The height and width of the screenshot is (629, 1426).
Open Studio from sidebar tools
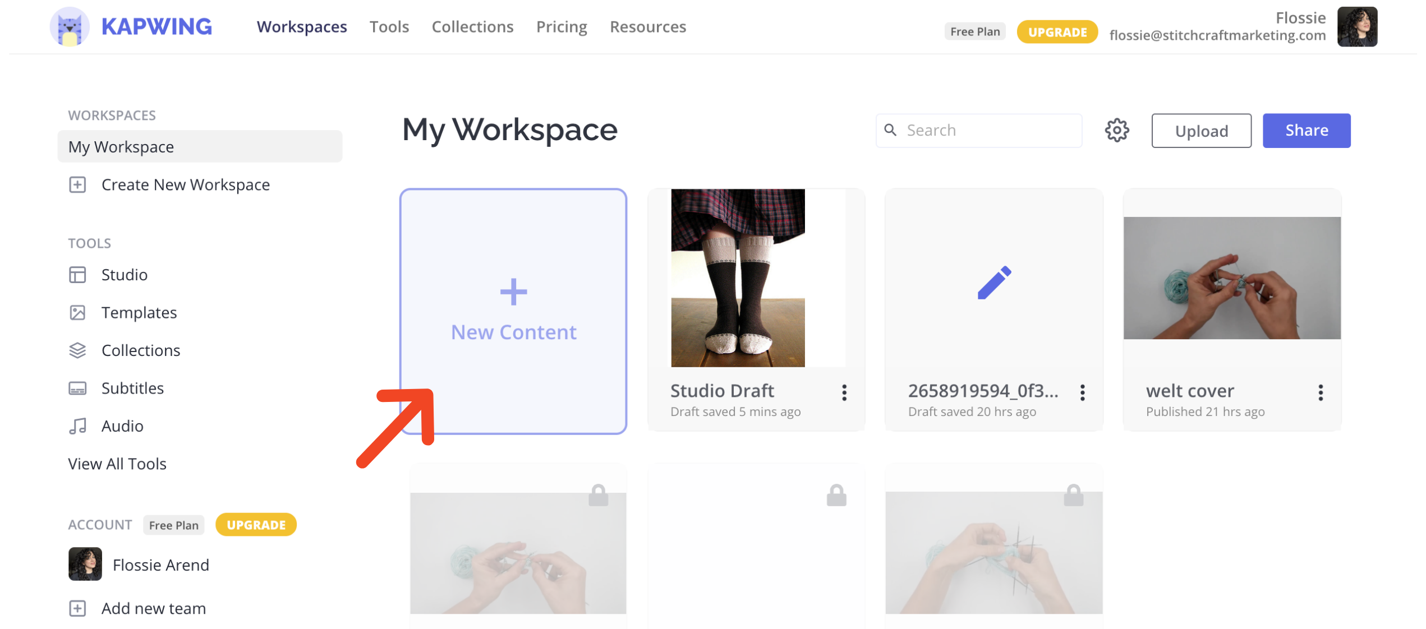tap(125, 275)
